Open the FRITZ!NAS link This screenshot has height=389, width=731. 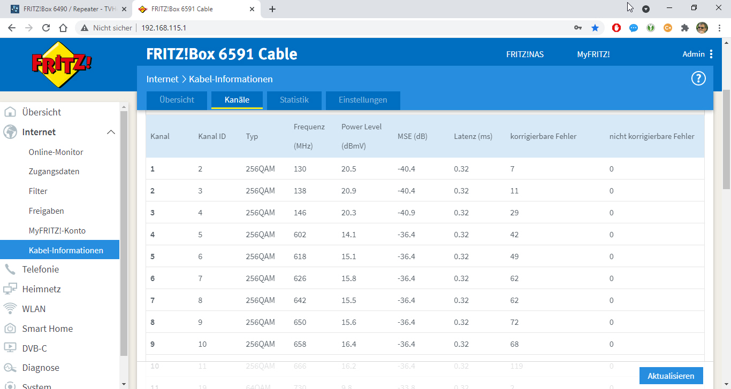coord(525,54)
